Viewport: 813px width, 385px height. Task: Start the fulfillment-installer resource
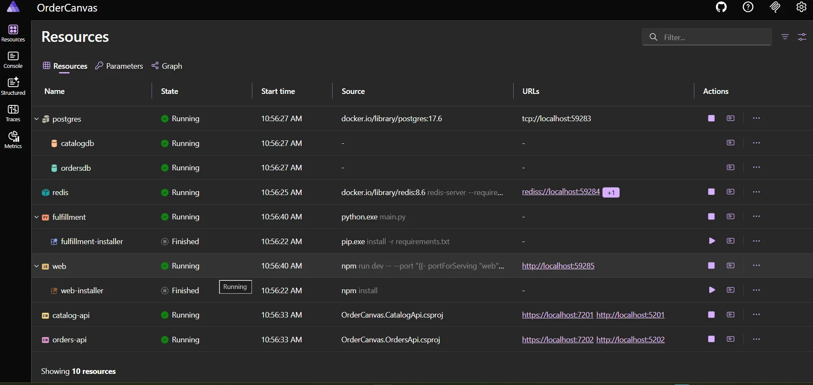[712, 241]
